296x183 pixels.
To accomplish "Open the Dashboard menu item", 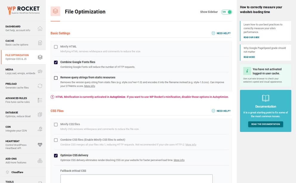I will pos(23,29).
